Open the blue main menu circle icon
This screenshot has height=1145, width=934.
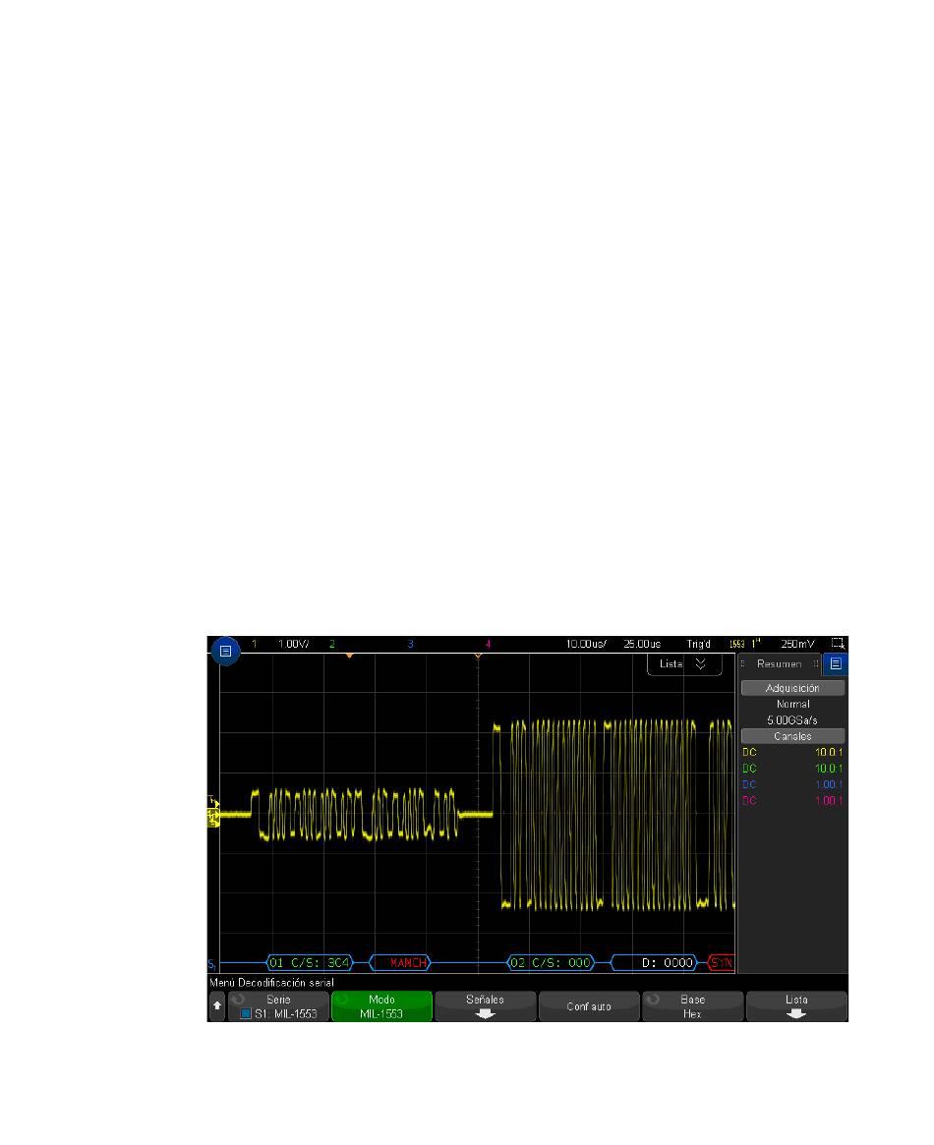(226, 651)
